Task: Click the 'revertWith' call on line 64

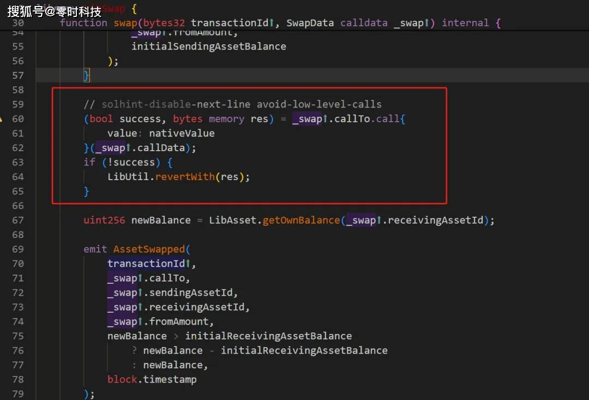Action: tap(185, 177)
